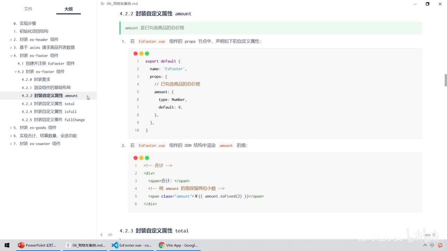
Task: Select the 大纲 outline tab
Action: 68,9
